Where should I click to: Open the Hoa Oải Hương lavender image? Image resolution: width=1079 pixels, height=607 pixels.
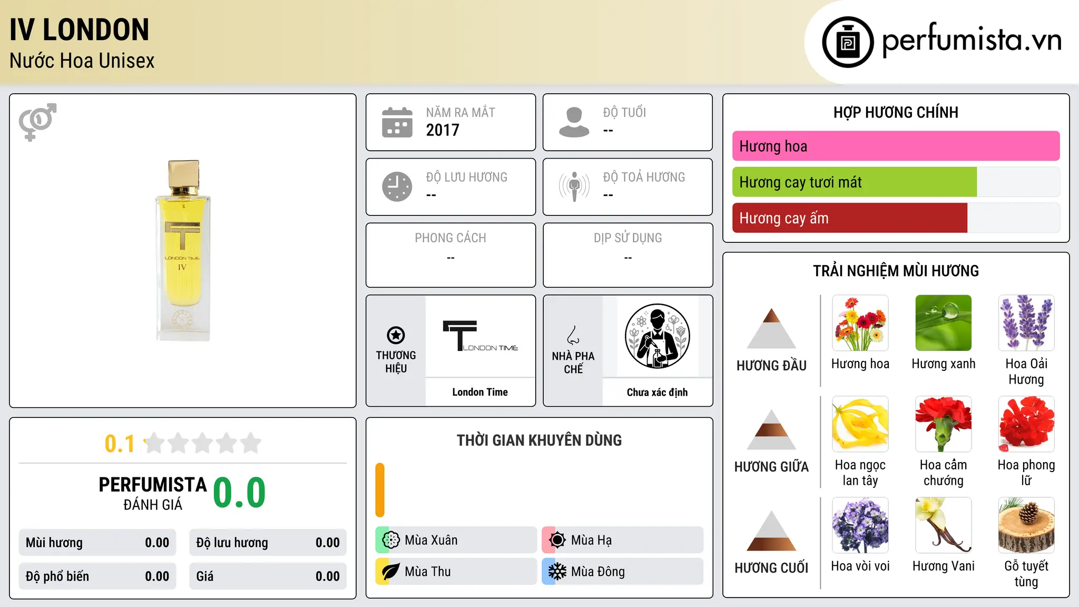pyautogui.click(x=1026, y=323)
